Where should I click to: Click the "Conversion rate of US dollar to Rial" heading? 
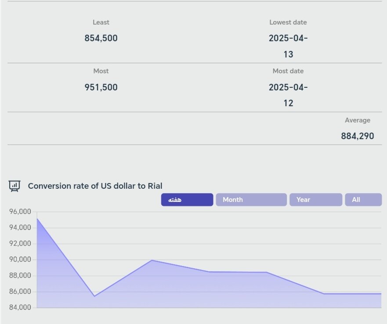[95, 186]
